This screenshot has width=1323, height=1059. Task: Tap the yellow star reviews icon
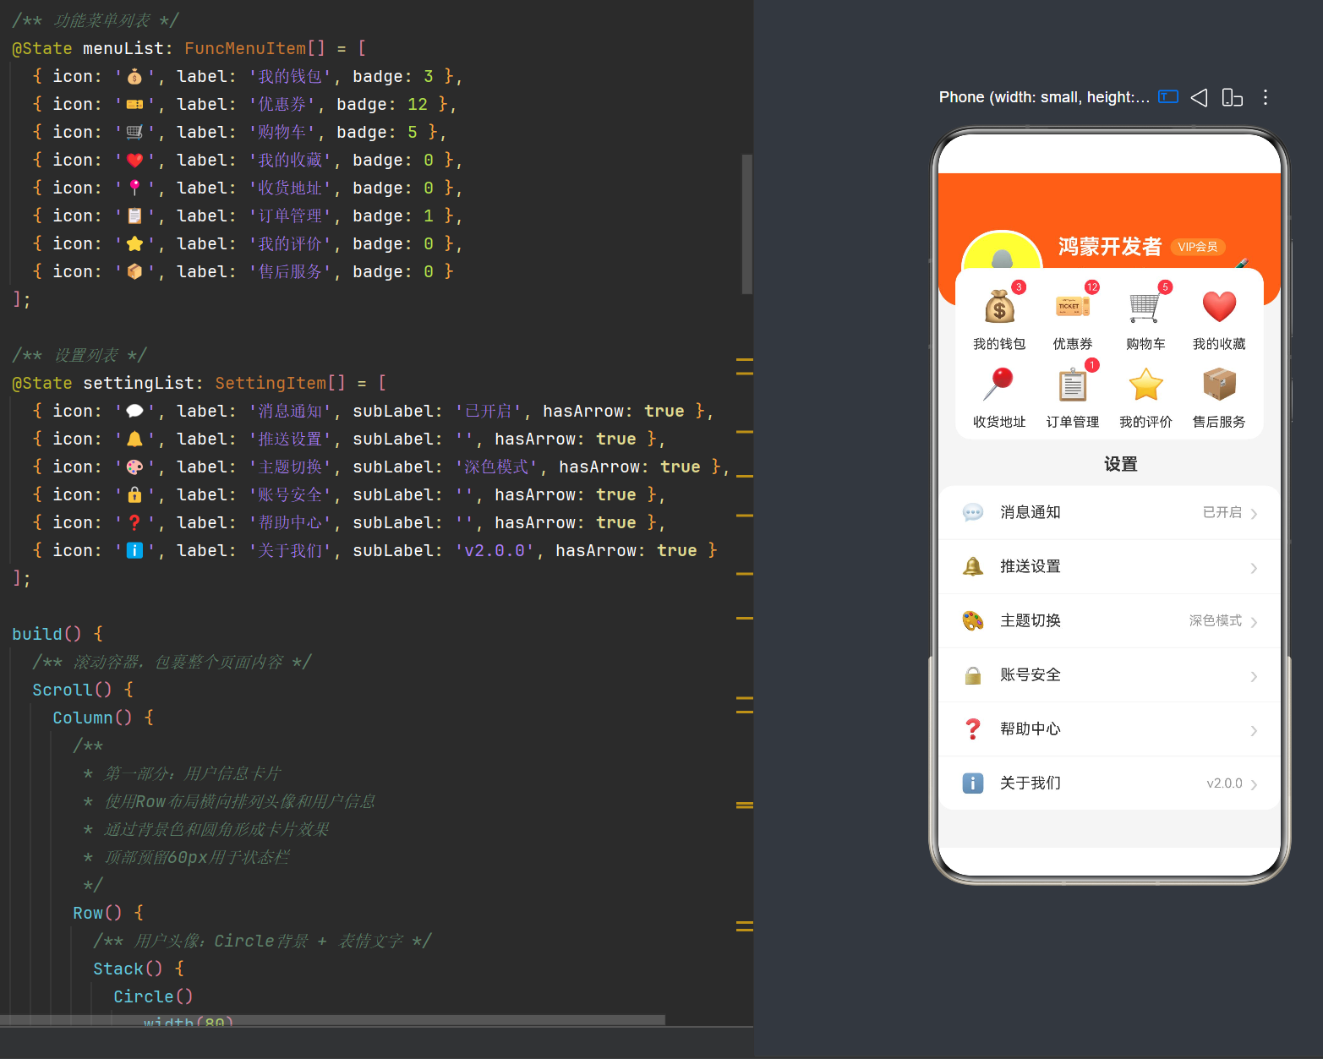[1145, 385]
